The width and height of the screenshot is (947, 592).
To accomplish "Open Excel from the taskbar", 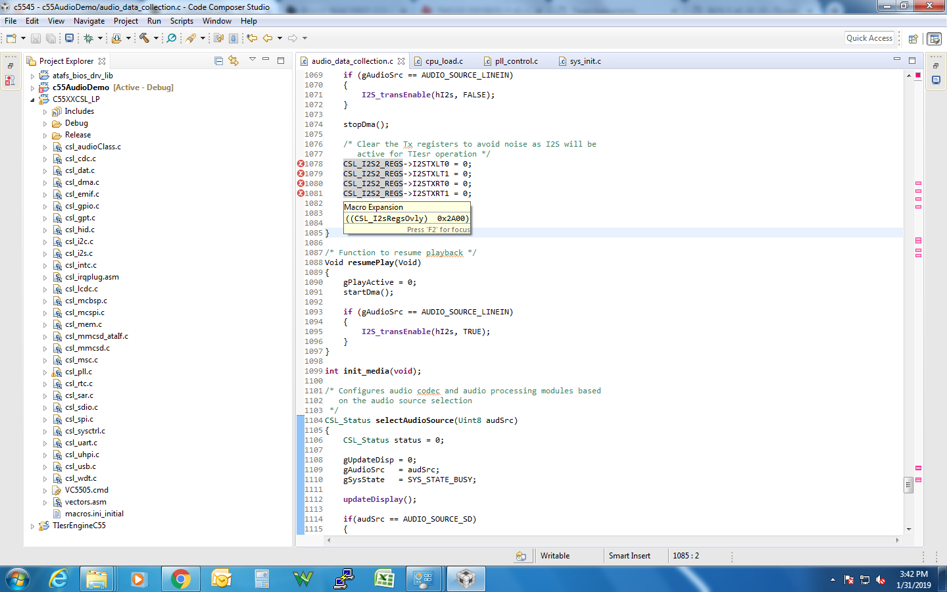I will [384, 579].
